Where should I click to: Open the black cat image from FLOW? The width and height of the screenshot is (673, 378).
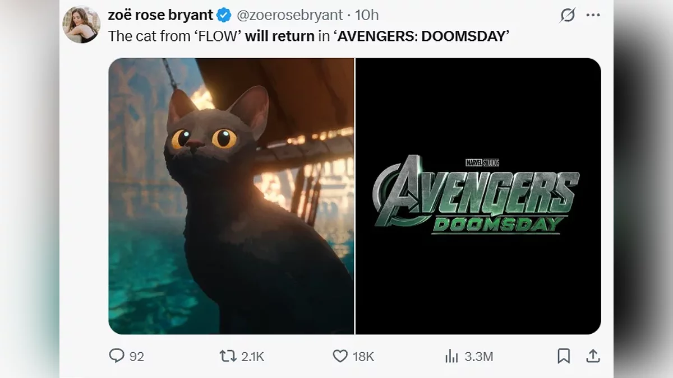(231, 196)
